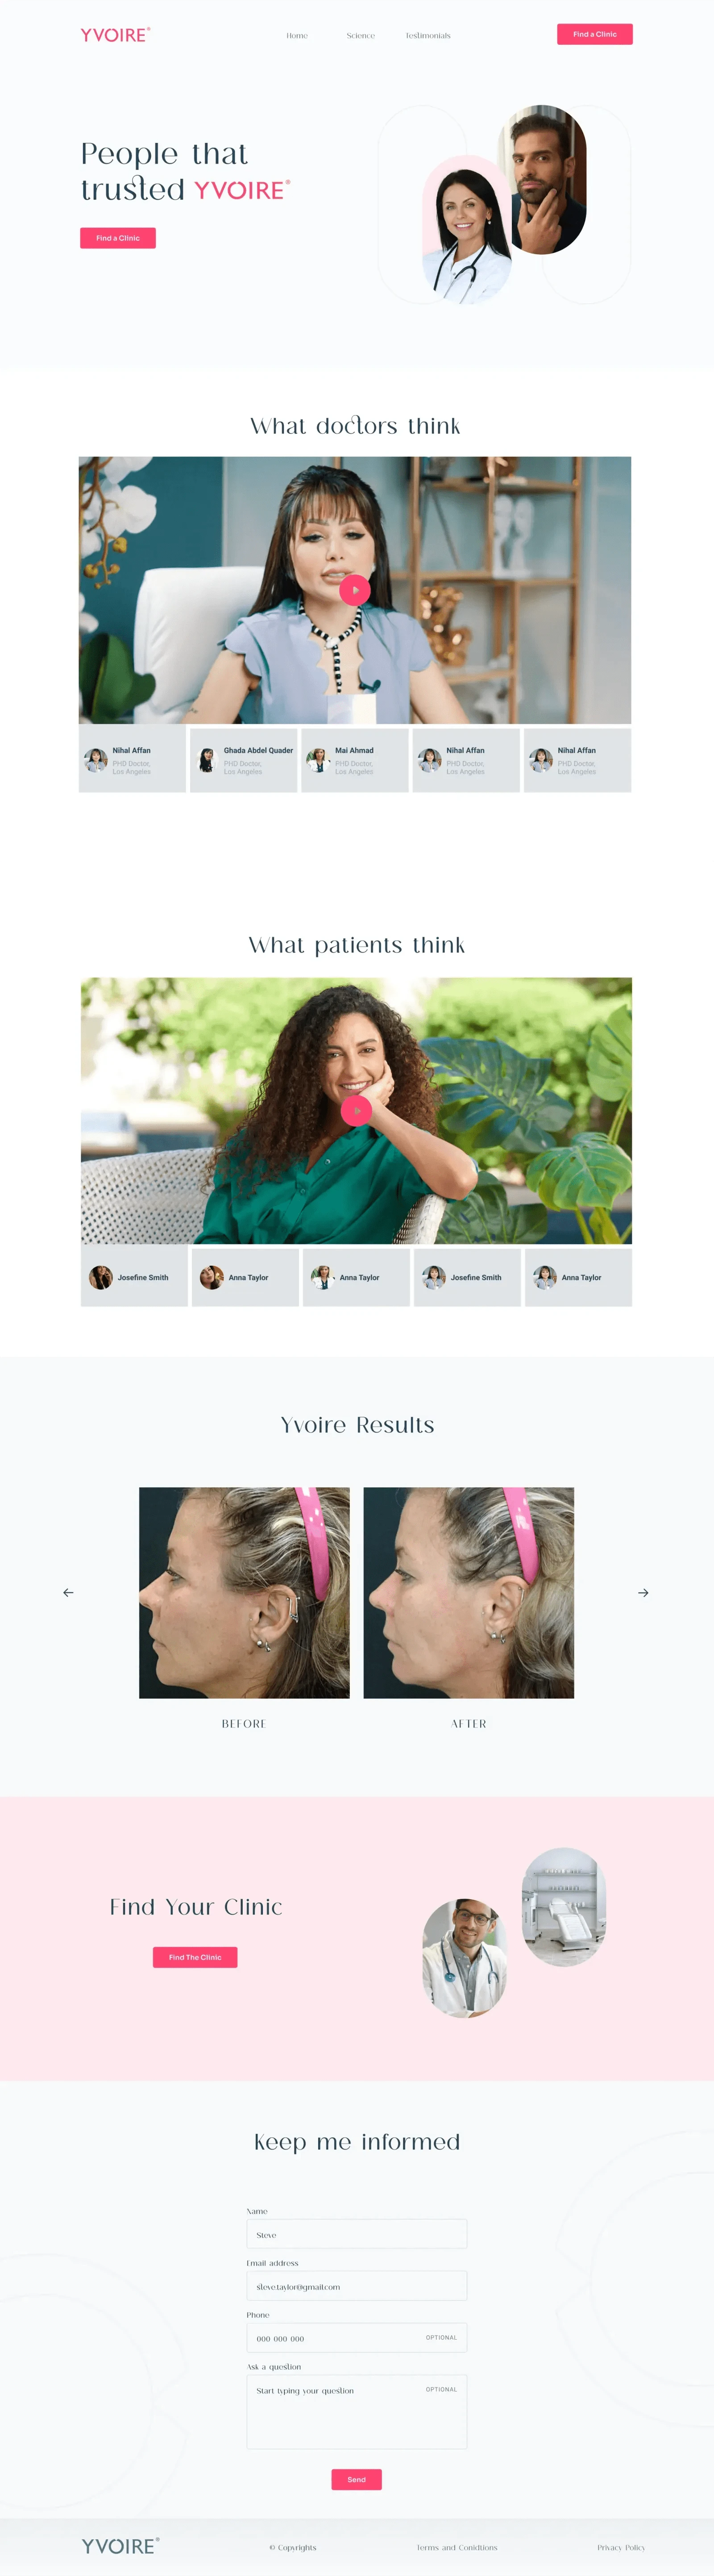Play the patients testimonial video
Image resolution: width=714 pixels, height=2576 pixels.
click(356, 1110)
